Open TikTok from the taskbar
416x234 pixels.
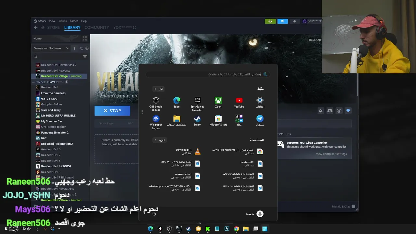[x=160, y=229]
